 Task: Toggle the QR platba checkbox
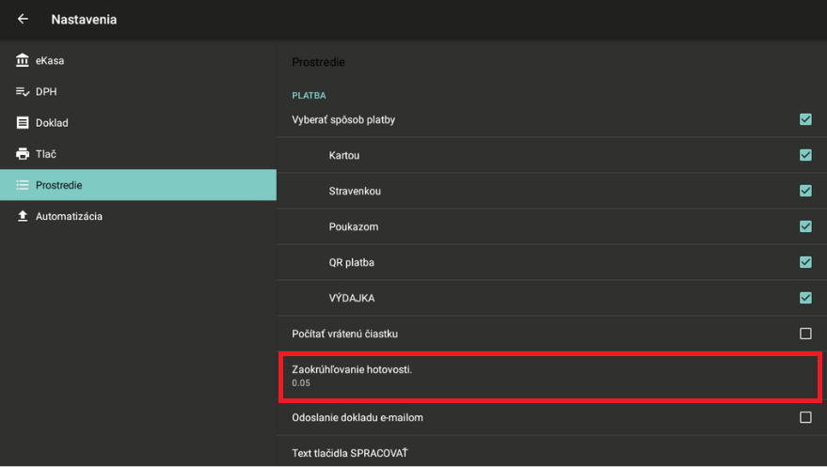[x=805, y=262]
